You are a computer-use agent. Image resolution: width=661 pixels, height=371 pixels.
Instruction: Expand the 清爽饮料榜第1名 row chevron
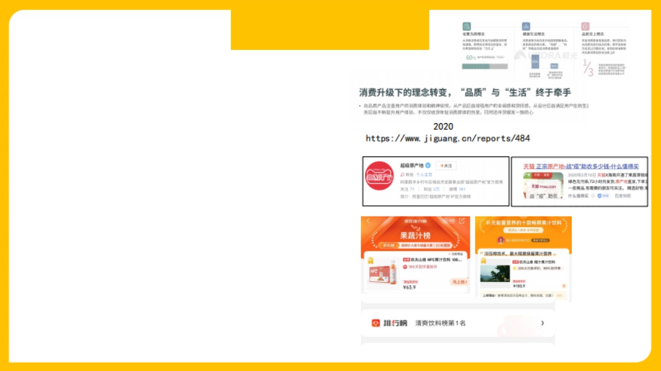click(x=543, y=323)
